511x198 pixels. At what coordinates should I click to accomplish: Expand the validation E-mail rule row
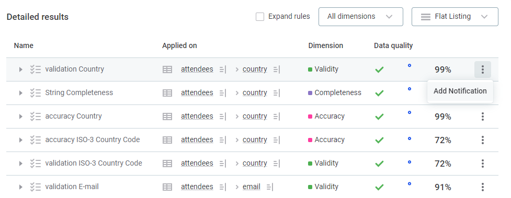click(20, 187)
